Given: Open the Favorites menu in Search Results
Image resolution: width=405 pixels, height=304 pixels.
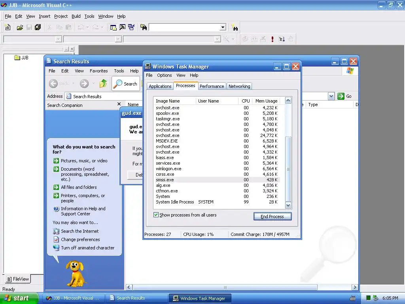Looking at the screenshot, I should [x=98, y=71].
